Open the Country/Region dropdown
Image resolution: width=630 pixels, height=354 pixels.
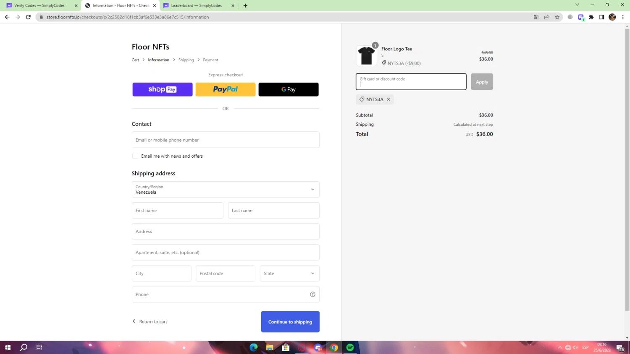pos(226,190)
